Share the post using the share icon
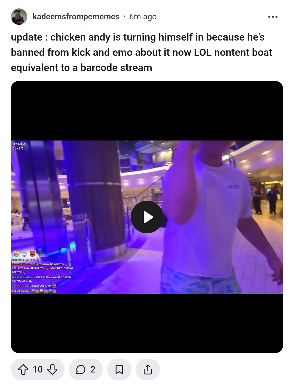294x385 pixels. (148, 369)
